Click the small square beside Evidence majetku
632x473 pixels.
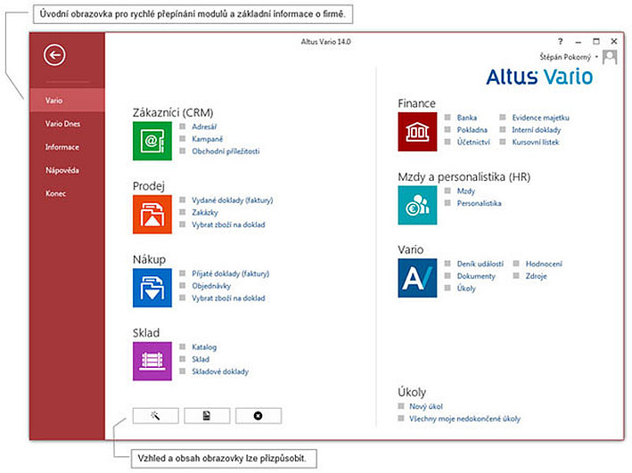click(503, 118)
